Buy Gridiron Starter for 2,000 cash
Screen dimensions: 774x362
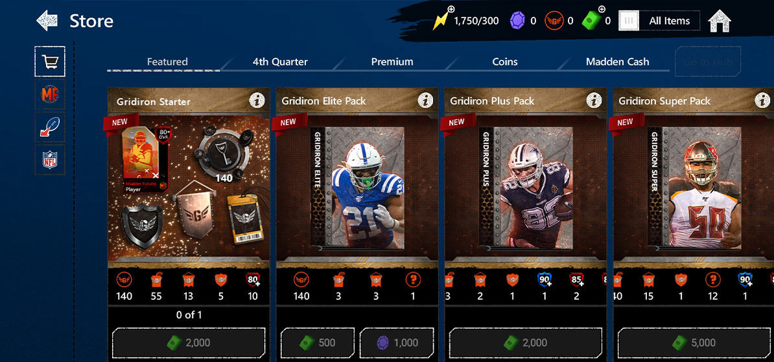(x=189, y=343)
